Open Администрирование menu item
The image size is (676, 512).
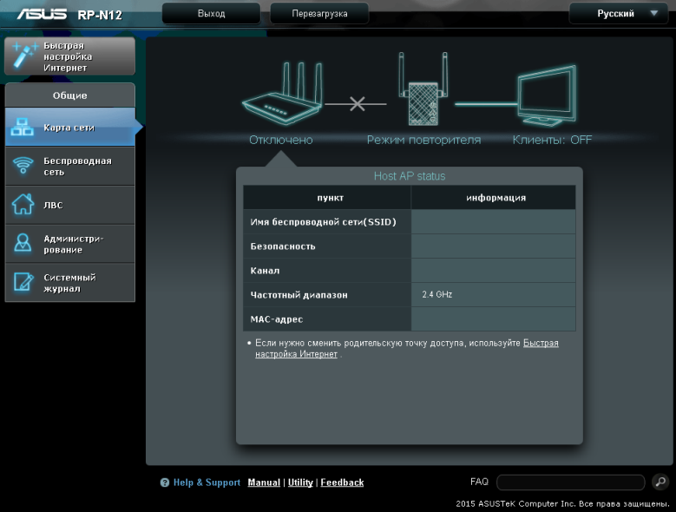coord(69,244)
